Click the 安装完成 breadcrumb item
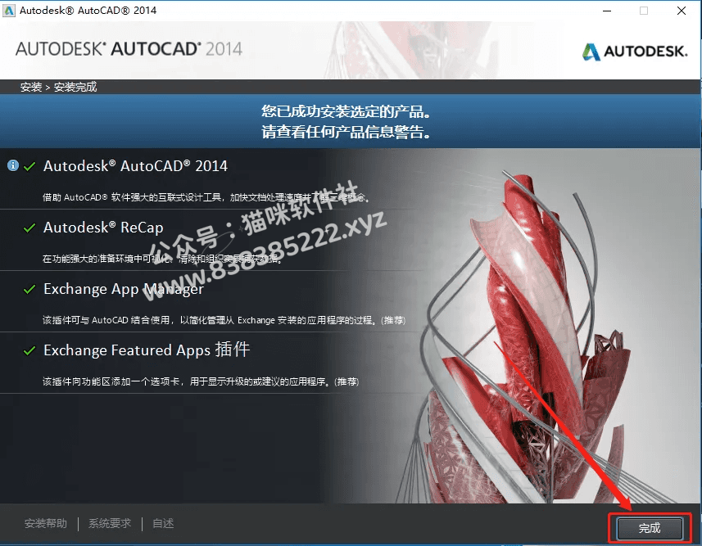This screenshot has height=546, width=702. [75, 87]
